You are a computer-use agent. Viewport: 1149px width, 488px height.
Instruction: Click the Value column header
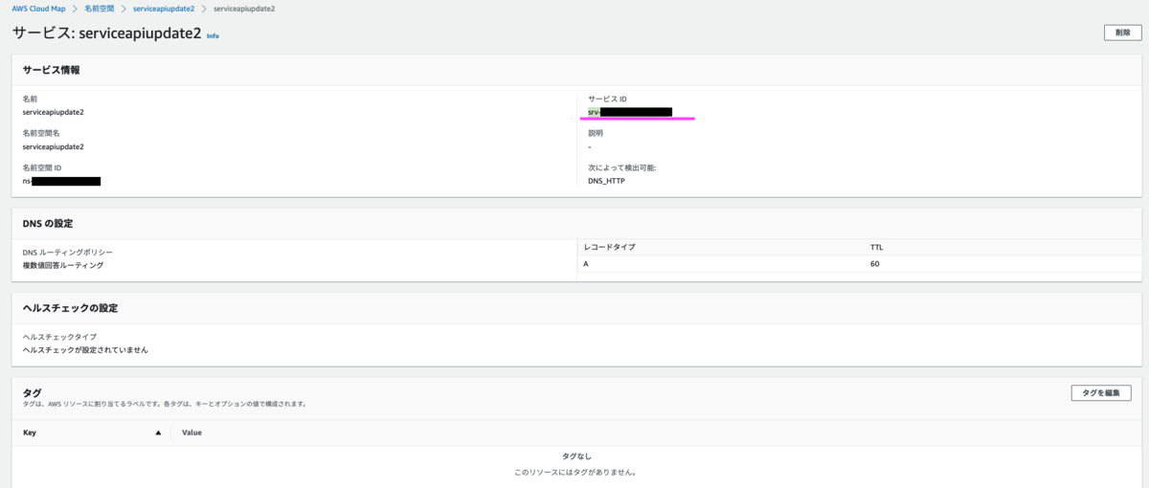[191, 433]
